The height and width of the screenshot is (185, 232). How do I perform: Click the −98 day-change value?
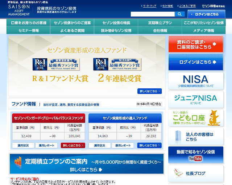pos(52,136)
